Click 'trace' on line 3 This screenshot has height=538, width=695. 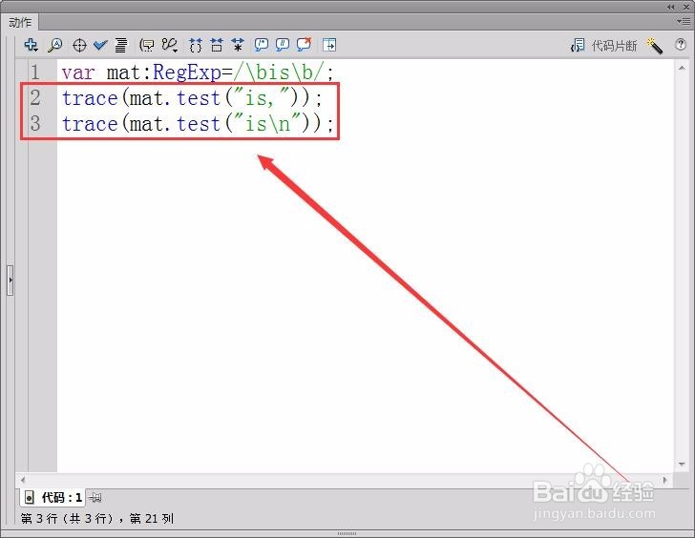[90, 124]
